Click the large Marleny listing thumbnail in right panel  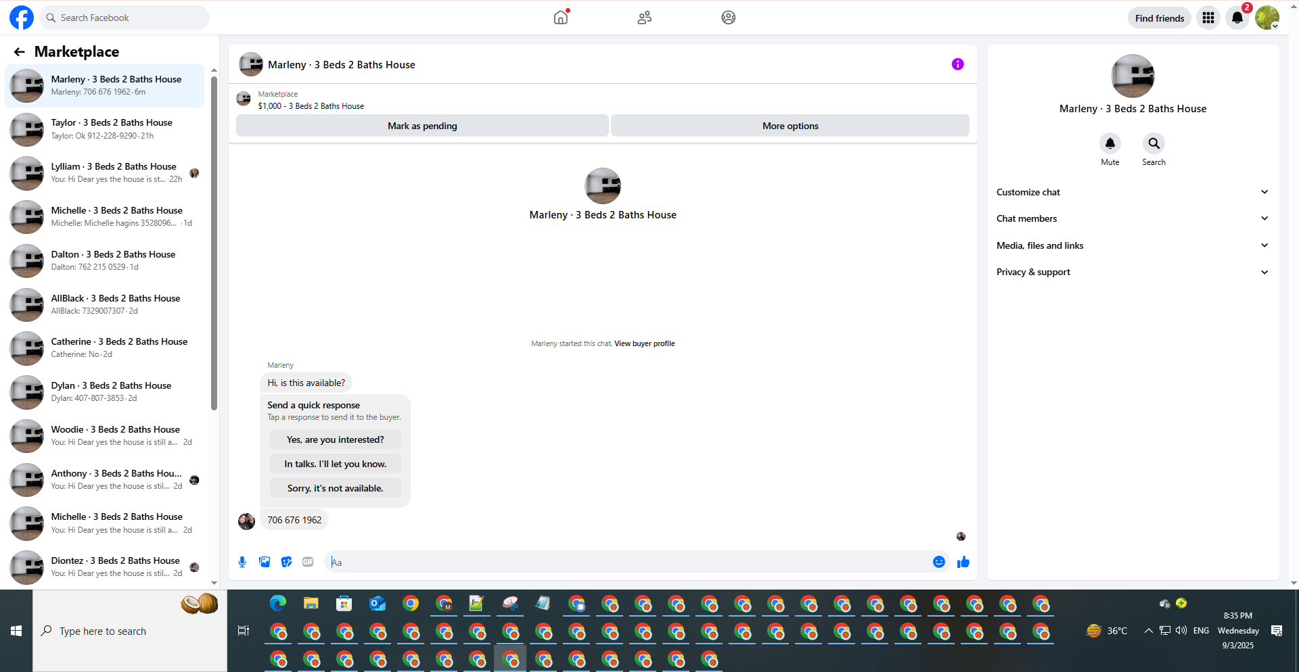(x=1133, y=76)
